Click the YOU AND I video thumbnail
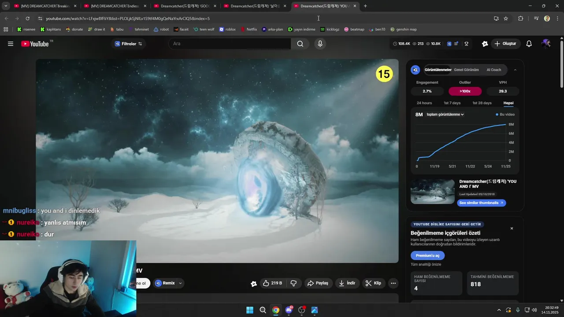The height and width of the screenshot is (317, 564). click(432, 192)
